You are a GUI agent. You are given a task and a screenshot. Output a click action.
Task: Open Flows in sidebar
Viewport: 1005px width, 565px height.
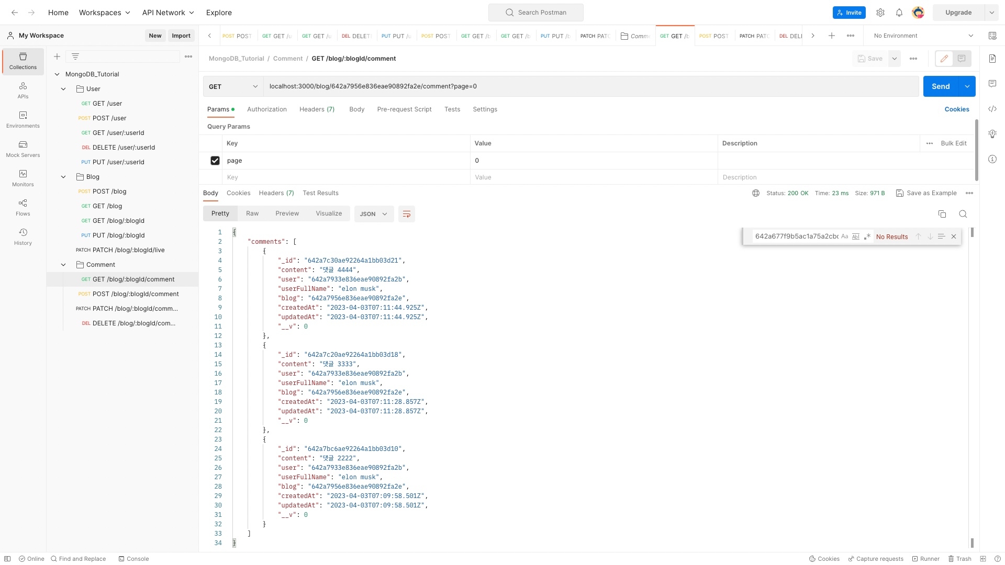coord(23,207)
